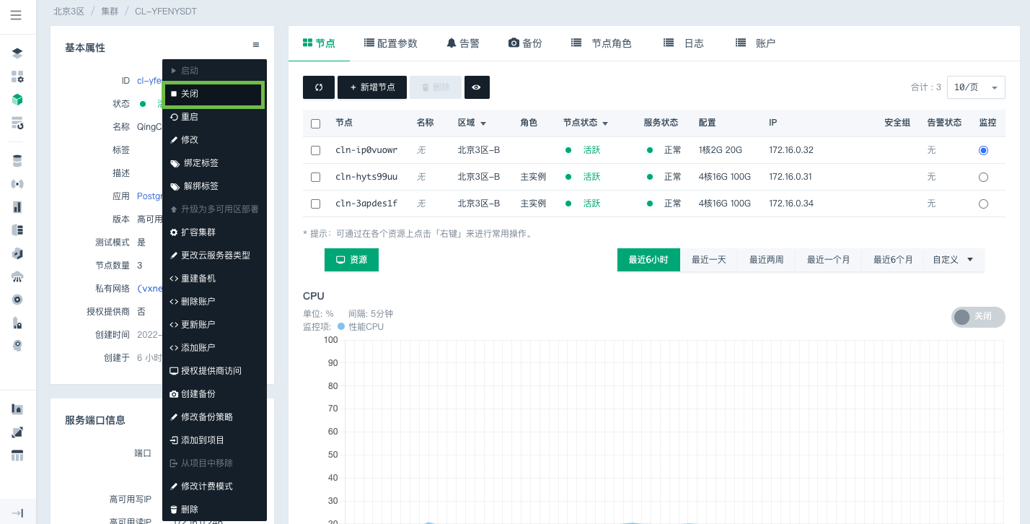Viewport: 1030px width, 524px height.
Task: Choose 修改计费模式 from the menu
Action: coord(214,486)
